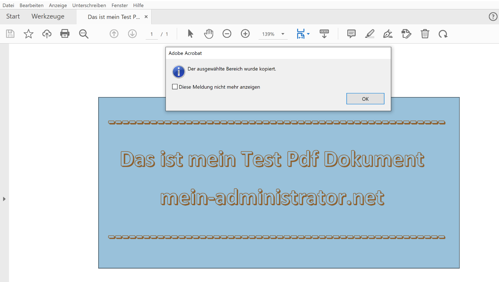499x282 pixels.
Task: Zoom out with the minus circle icon
Action: click(227, 34)
